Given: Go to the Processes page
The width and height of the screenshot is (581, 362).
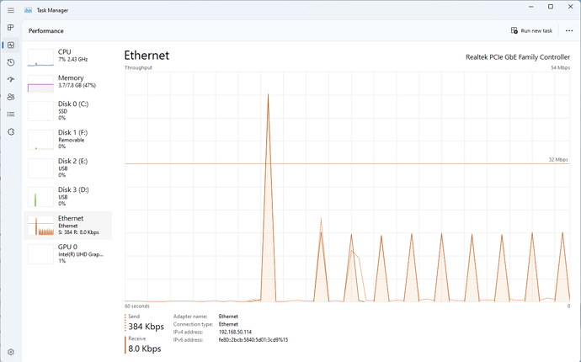Looking at the screenshot, I should coord(10,28).
